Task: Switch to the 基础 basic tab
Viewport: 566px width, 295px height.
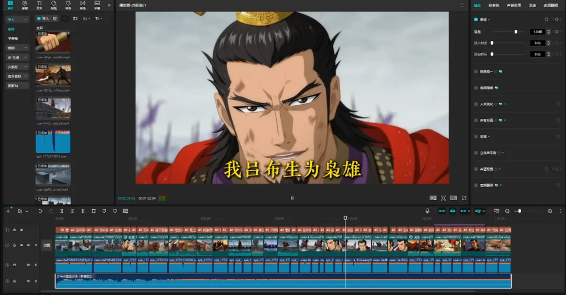Action: point(477,5)
